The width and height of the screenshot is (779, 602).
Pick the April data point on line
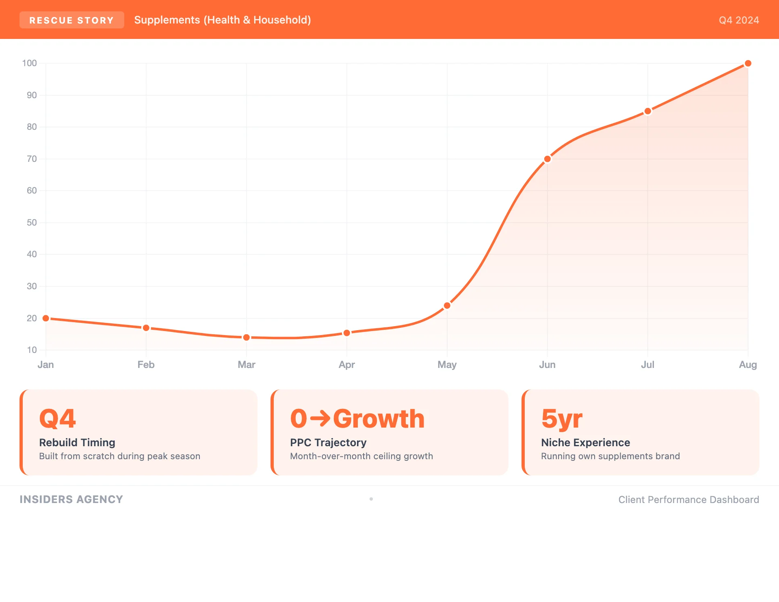pos(347,333)
